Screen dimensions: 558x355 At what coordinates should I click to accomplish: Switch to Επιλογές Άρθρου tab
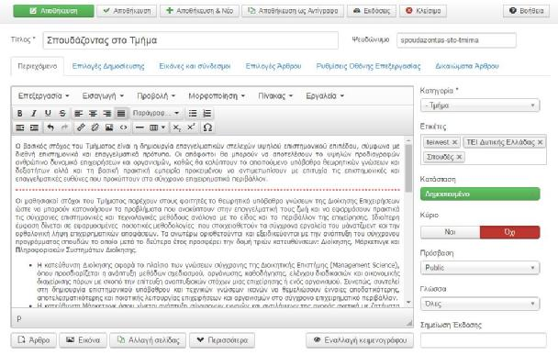273,66
